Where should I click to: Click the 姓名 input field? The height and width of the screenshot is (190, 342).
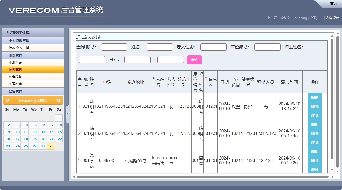tap(160, 47)
